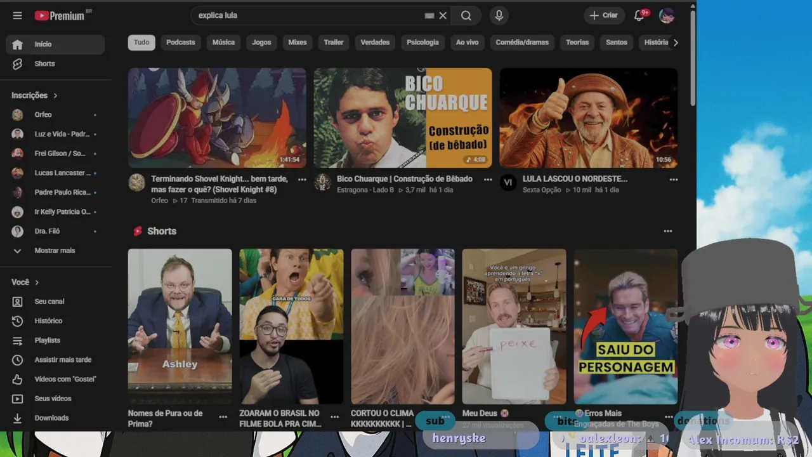Open Seu canal in sidebar
This screenshot has width=812, height=457.
55,301
